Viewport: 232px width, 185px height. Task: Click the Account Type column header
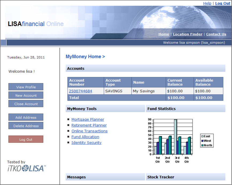point(118,82)
